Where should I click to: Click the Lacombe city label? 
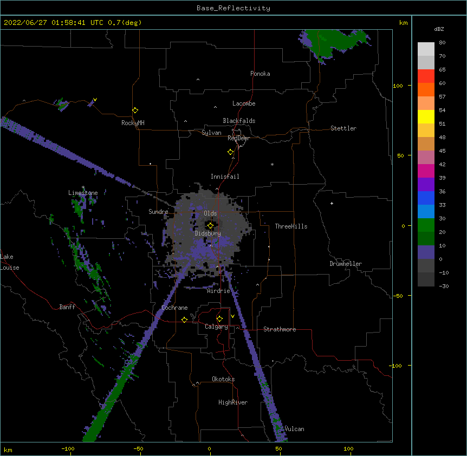(x=244, y=103)
